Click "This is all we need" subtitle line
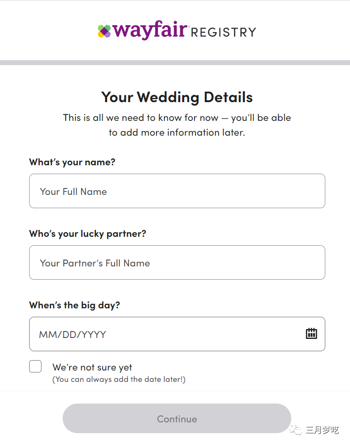The image size is (350, 445). tap(177, 118)
